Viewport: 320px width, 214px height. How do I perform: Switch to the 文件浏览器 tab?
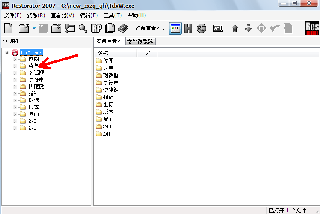(140, 42)
